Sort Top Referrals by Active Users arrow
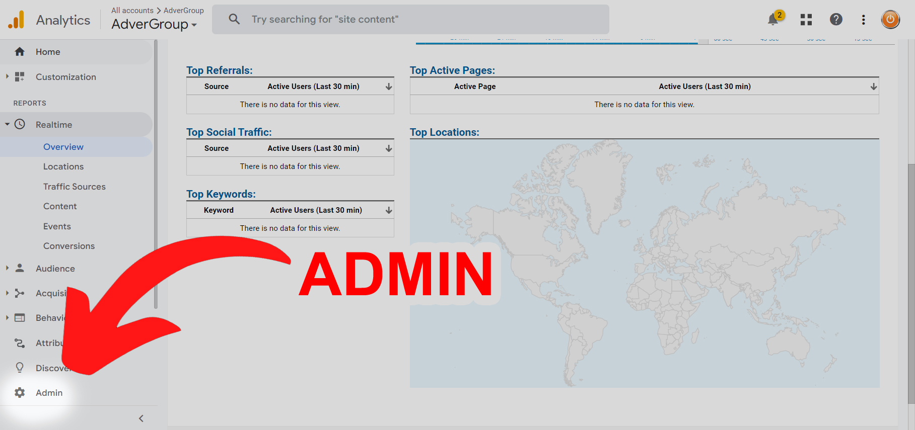915x430 pixels. point(389,87)
